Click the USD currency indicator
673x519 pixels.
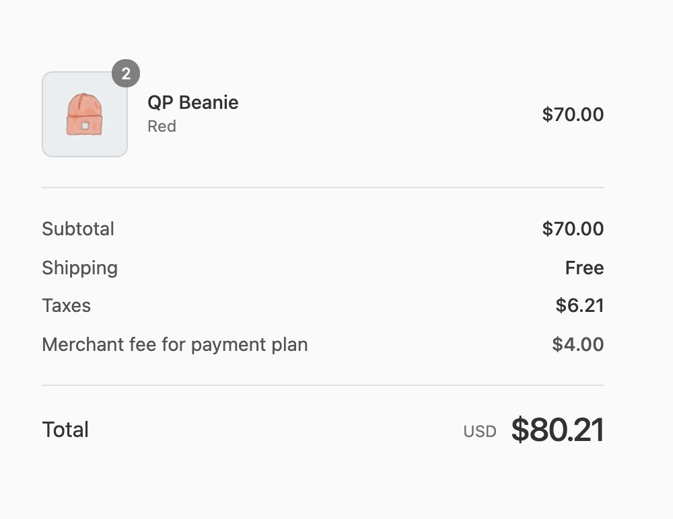tap(480, 432)
